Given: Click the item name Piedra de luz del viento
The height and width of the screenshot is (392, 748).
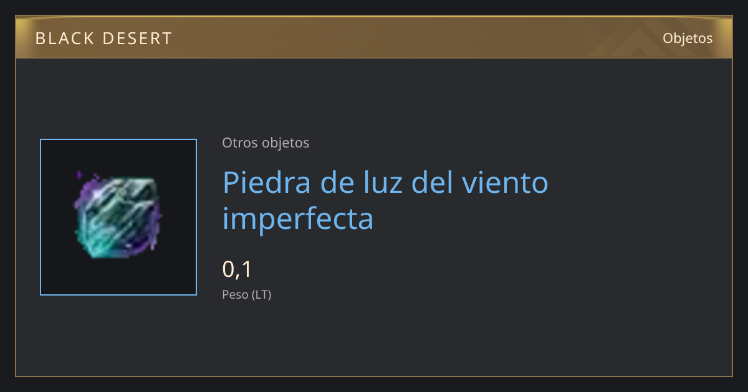Looking at the screenshot, I should pyautogui.click(x=385, y=183).
